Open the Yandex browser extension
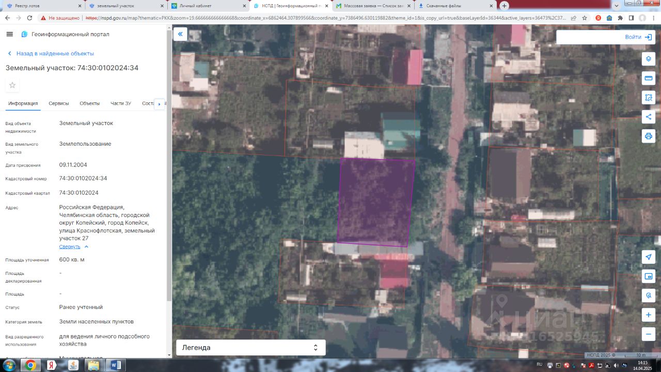 [599, 18]
